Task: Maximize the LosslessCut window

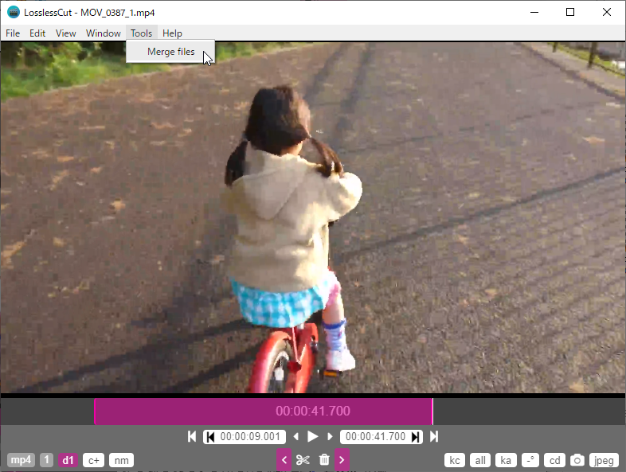Action: [570, 13]
